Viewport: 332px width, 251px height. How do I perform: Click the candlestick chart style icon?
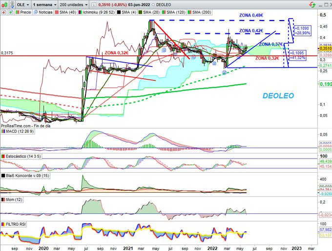point(5,4)
